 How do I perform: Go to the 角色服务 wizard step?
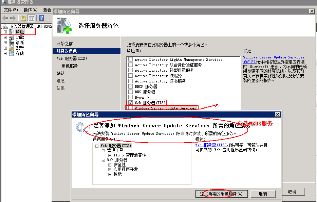[x=70, y=66]
